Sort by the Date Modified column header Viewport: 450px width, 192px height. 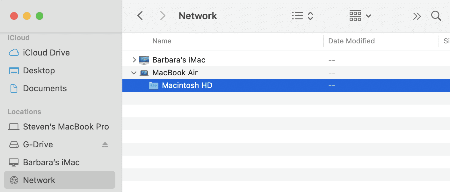tap(351, 41)
